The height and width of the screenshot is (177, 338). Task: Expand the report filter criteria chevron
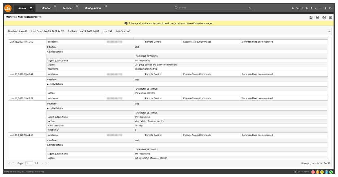click(x=330, y=31)
